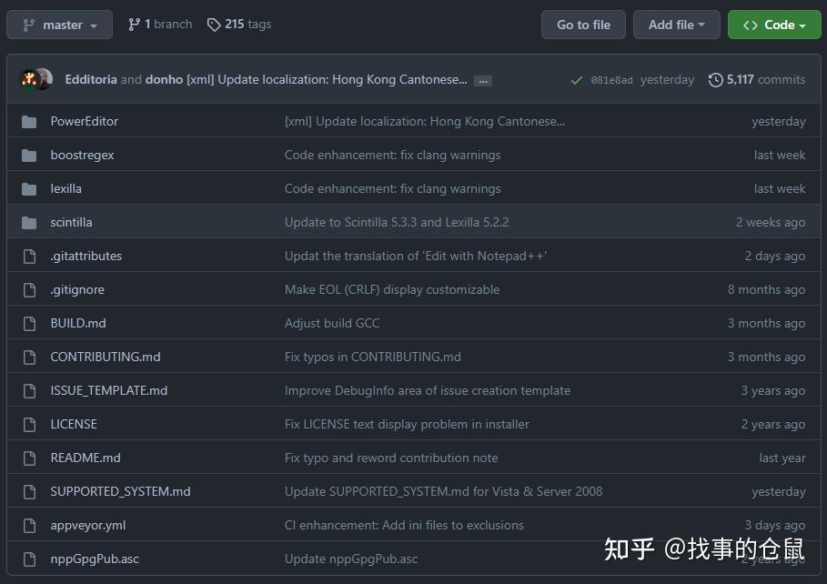Open commit hash 081e8ad
This screenshot has height=584, width=827.
(611, 80)
